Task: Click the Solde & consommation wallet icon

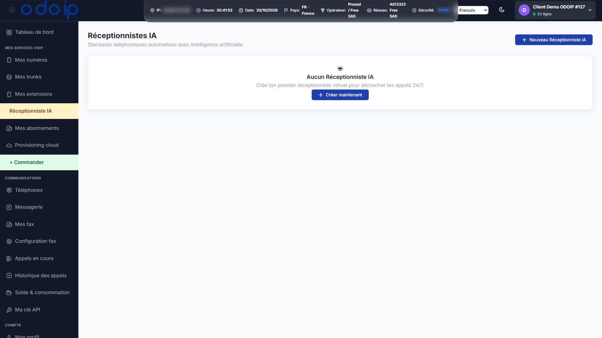Action: (9, 293)
